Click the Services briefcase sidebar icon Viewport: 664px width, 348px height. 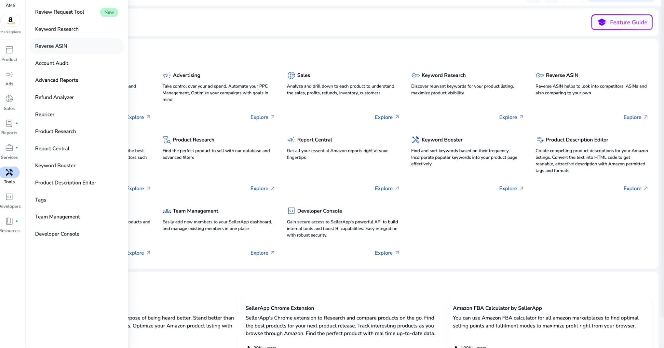[x=9, y=148]
